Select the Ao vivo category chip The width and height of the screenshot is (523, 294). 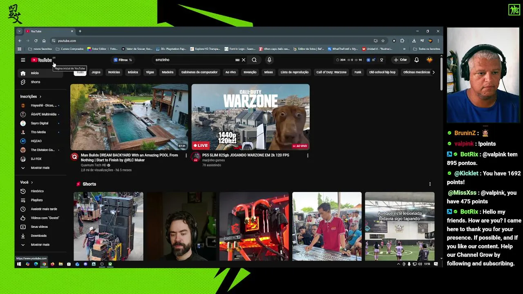(230, 72)
